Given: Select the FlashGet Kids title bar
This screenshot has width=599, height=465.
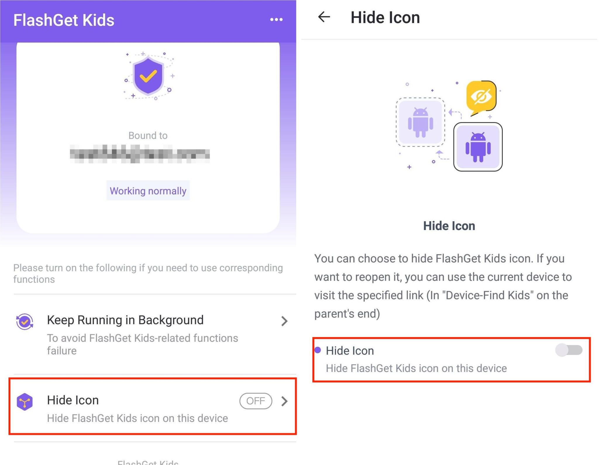Looking at the screenshot, I should coord(63,20).
